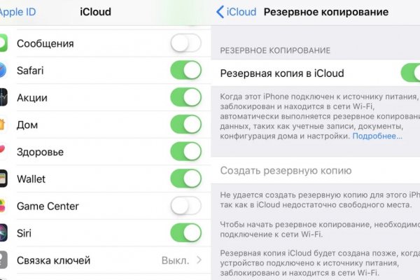Disable Резервная копия в iCloud switch
Image resolution: width=420 pixels, height=280 pixels.
pyautogui.click(x=409, y=73)
